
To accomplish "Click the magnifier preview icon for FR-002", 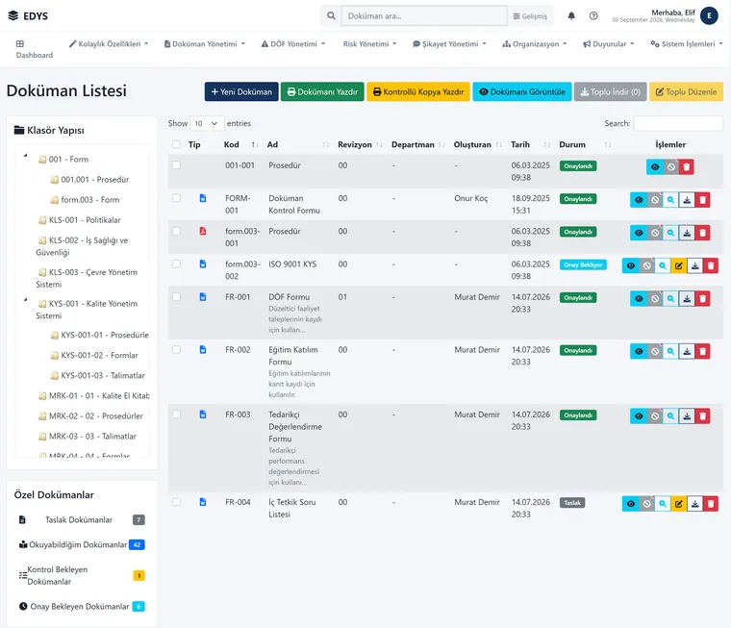I will click(670, 351).
